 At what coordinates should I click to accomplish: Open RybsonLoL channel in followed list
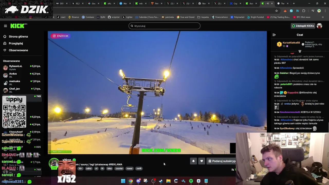point(22,68)
